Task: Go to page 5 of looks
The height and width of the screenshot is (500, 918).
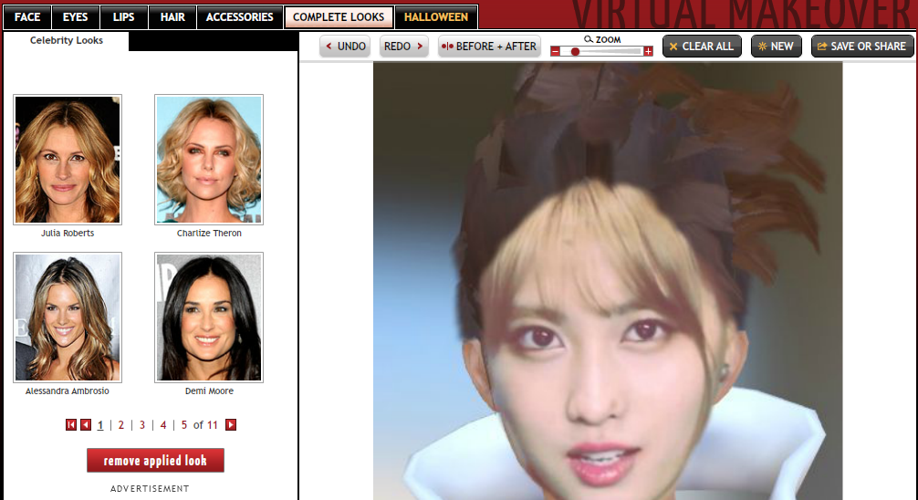Action: (x=183, y=425)
